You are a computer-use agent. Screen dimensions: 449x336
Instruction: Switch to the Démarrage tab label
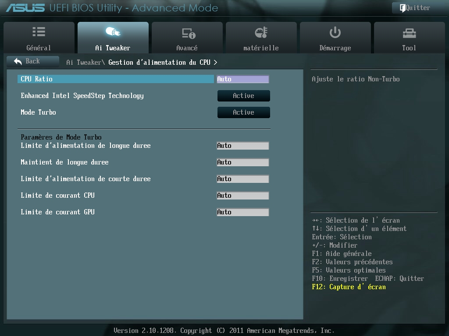coord(335,48)
